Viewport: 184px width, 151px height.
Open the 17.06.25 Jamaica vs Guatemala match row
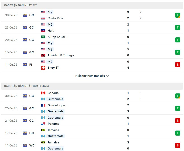[x=92, y=133]
